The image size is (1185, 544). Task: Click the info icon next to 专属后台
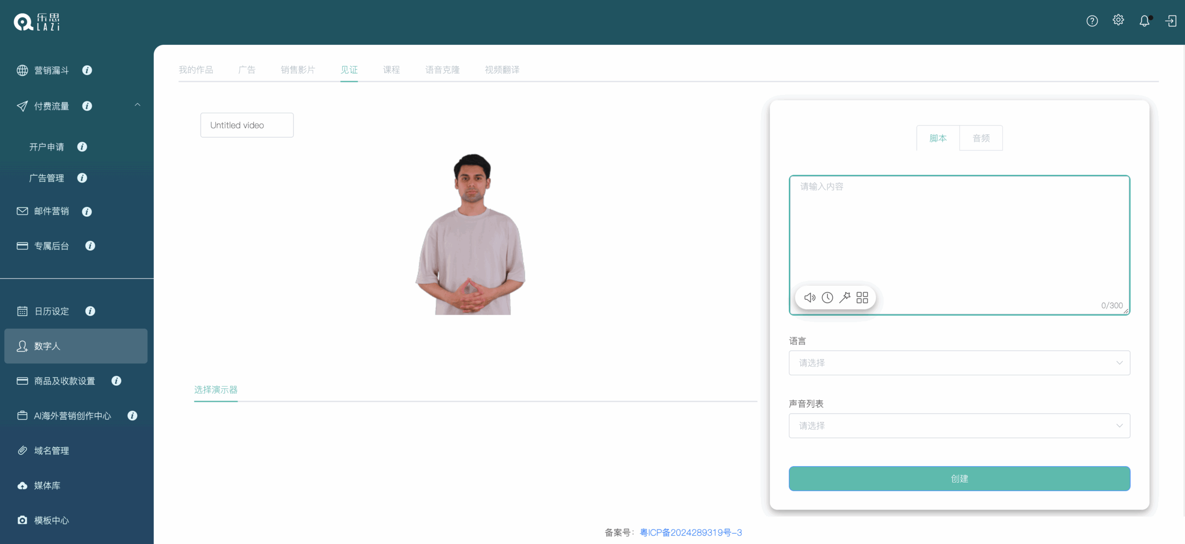pos(90,246)
